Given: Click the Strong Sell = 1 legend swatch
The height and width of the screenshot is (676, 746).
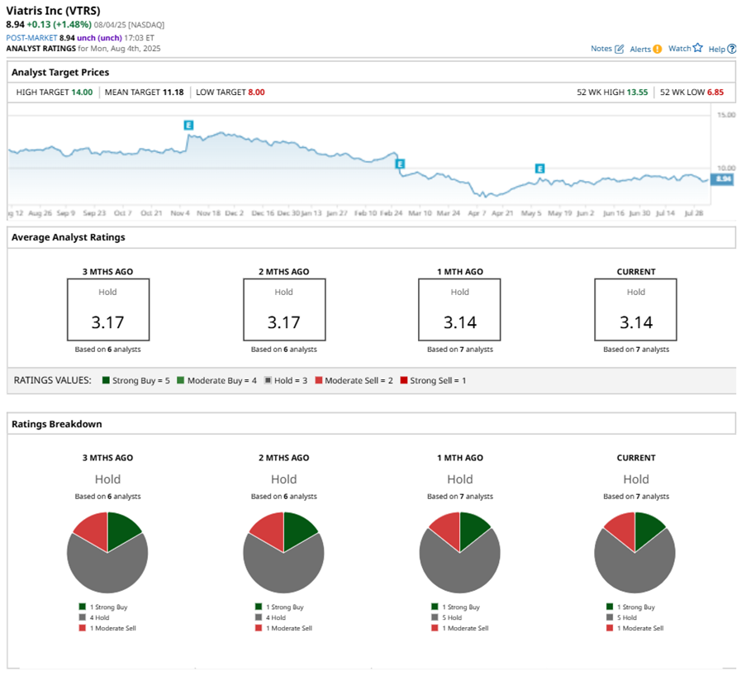Looking at the screenshot, I should point(404,380).
